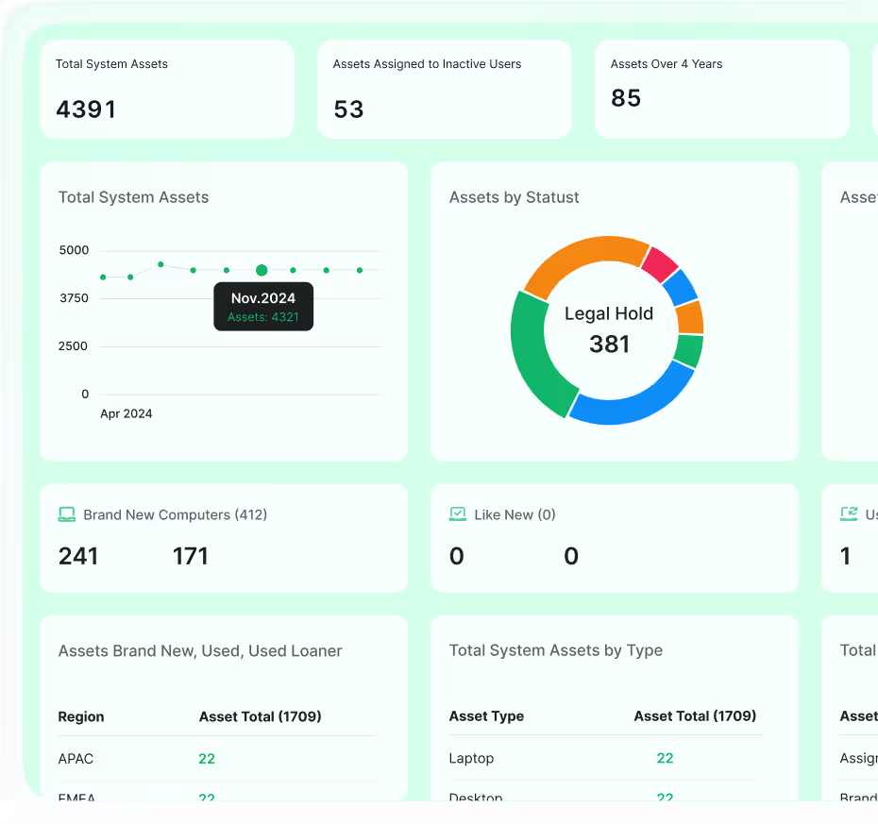
Task: Open the Total System Assets 4391 card
Action: (167, 90)
